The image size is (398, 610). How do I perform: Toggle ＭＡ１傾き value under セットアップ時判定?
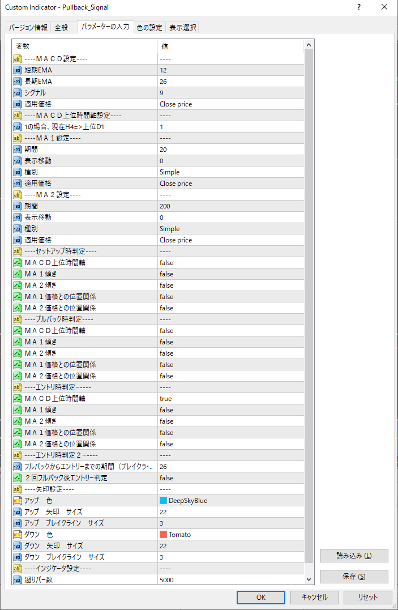point(231,274)
